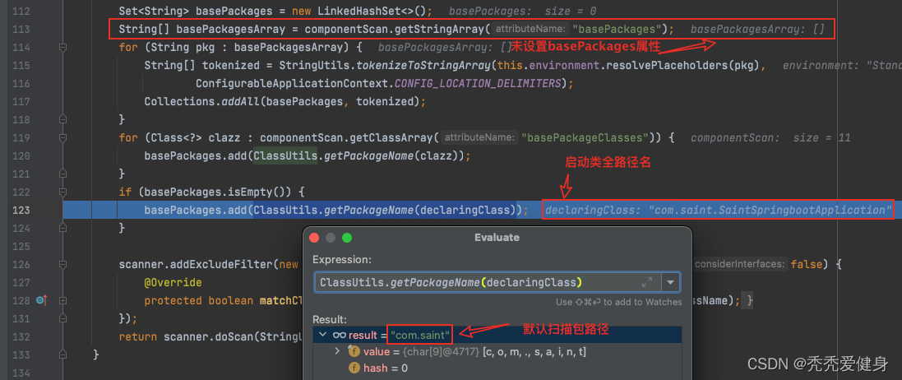Expand the Expression field to multiline
The height and width of the screenshot is (380, 902).
pyautogui.click(x=647, y=282)
